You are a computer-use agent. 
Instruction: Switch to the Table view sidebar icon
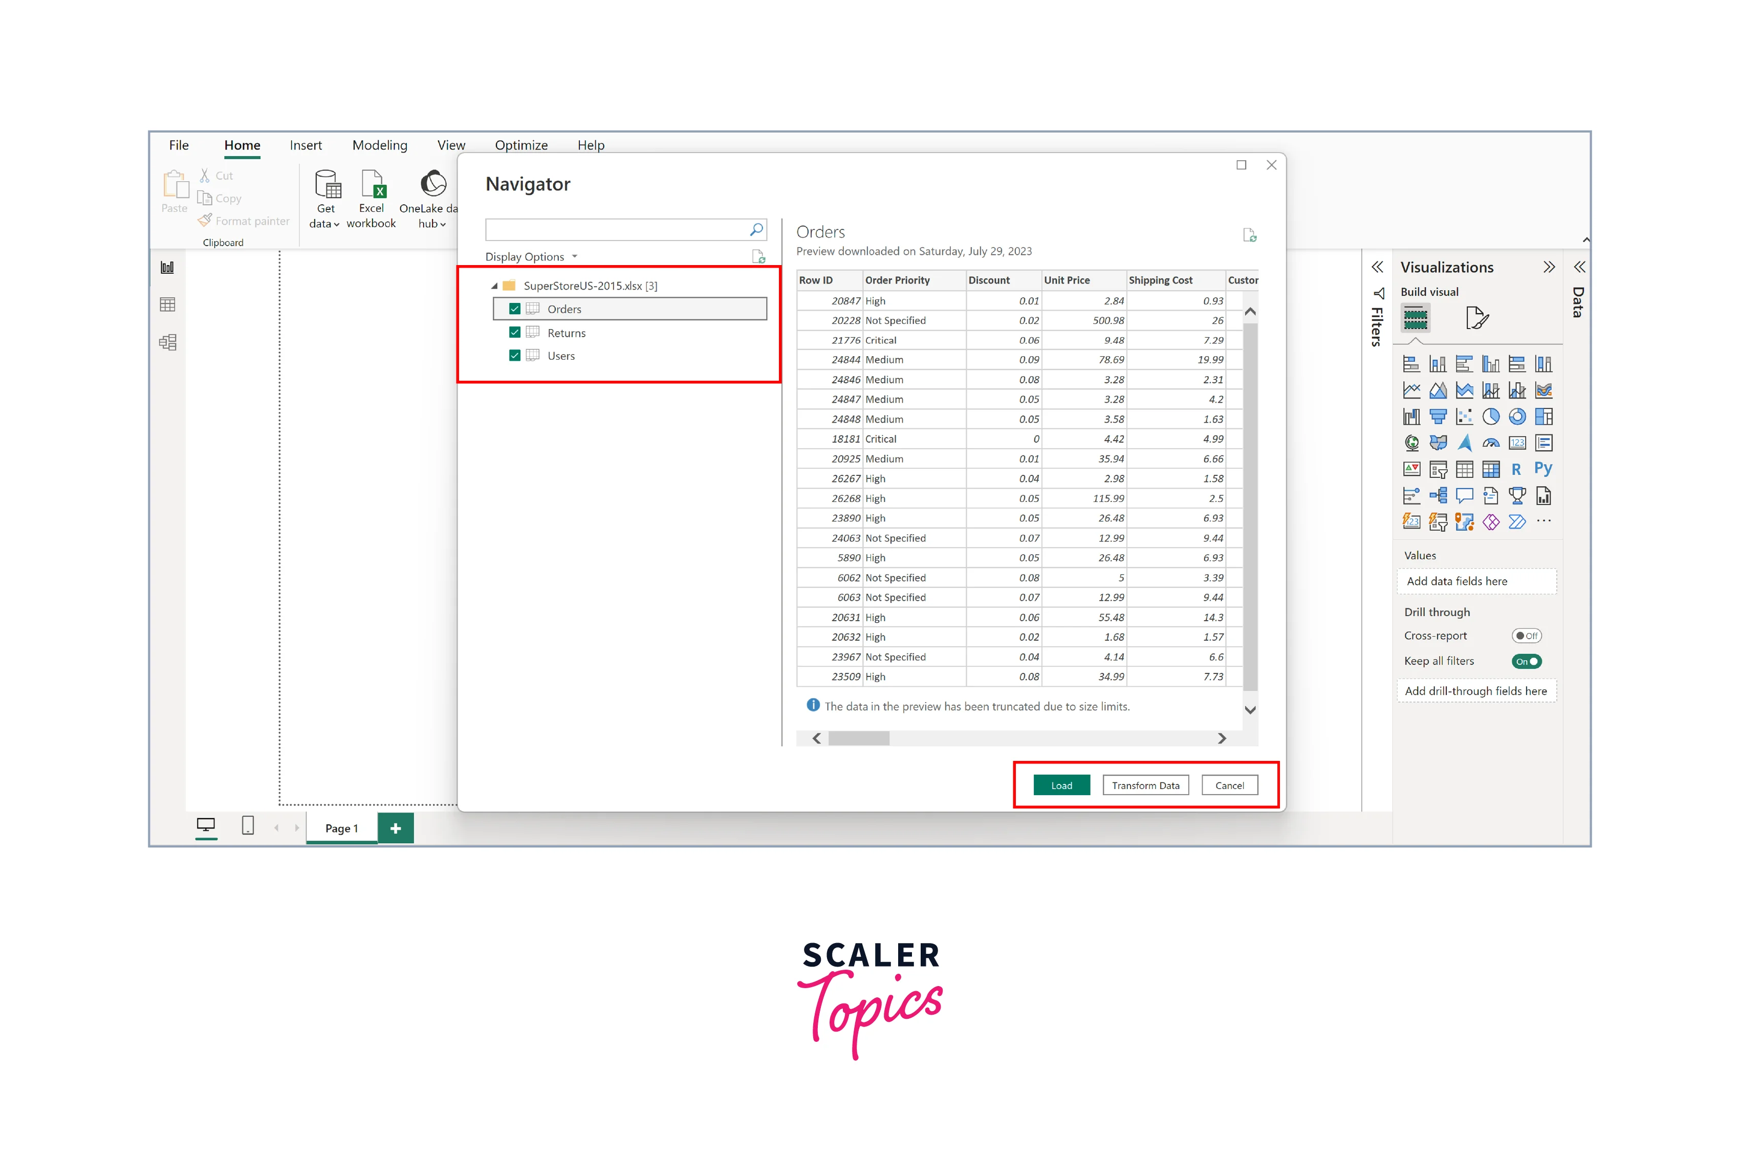pos(168,304)
